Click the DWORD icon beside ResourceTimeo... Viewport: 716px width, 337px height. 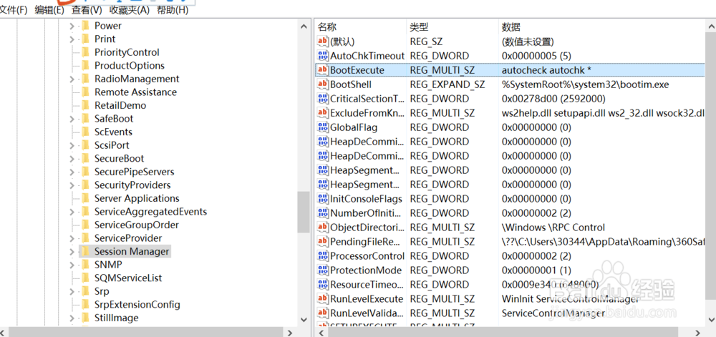323,285
